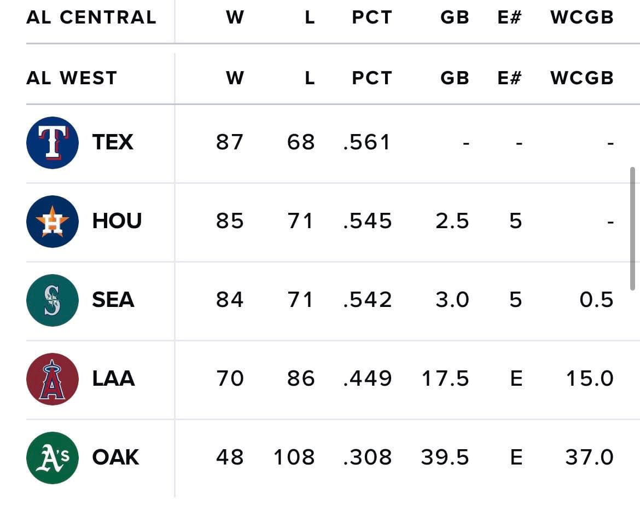Image resolution: width=640 pixels, height=505 pixels.
Task: Click the AL WEST division header
Action: (x=72, y=78)
